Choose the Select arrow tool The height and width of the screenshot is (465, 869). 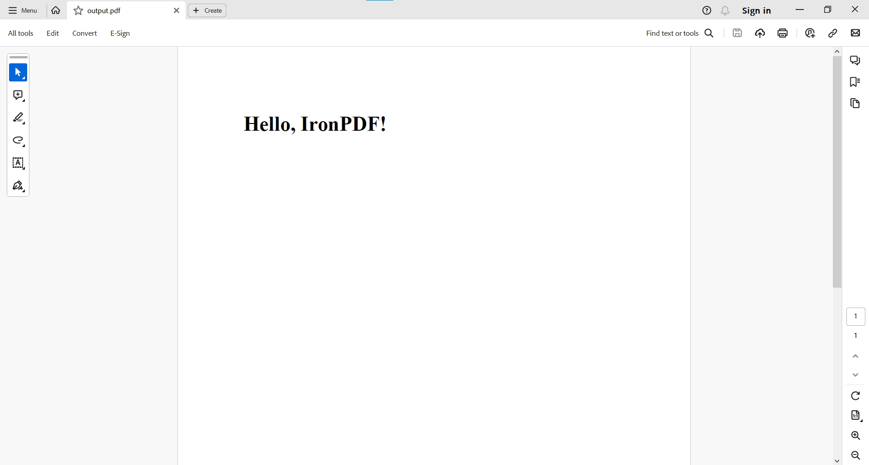18,73
